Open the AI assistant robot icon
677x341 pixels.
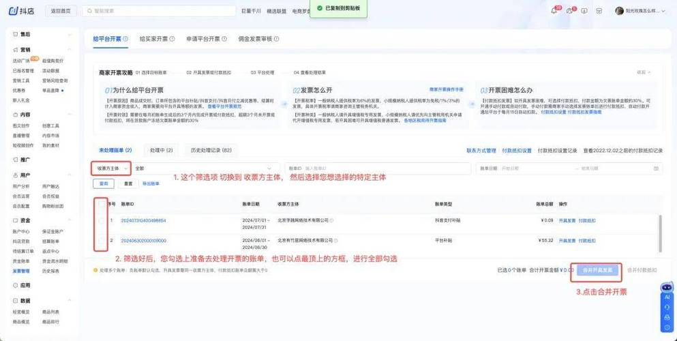[667, 287]
